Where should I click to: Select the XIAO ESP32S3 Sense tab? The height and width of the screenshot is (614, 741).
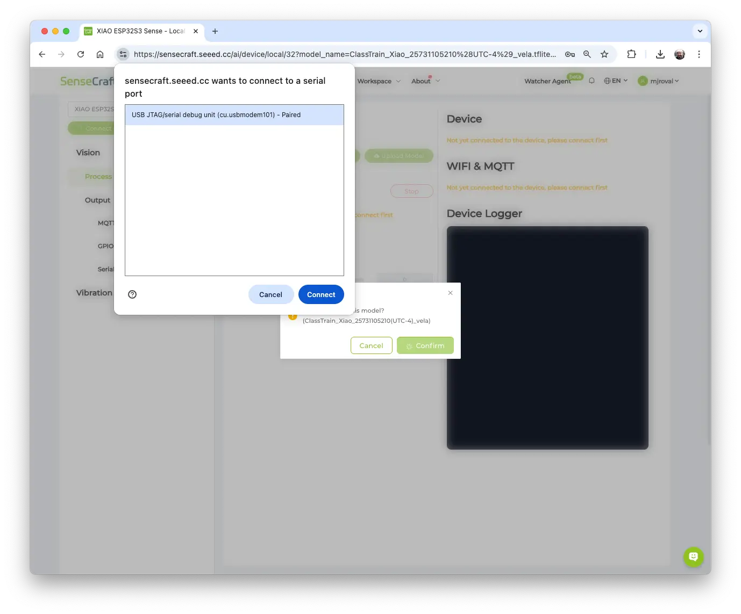coord(140,31)
